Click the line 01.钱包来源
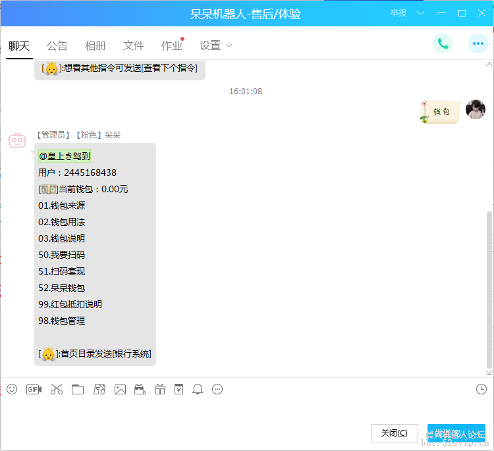The image size is (494, 451). 61,205
